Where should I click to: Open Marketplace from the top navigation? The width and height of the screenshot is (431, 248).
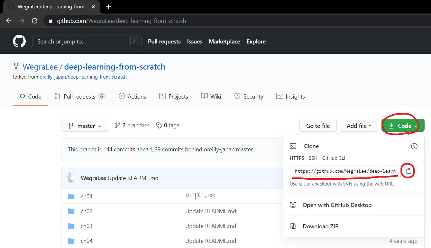tap(225, 42)
